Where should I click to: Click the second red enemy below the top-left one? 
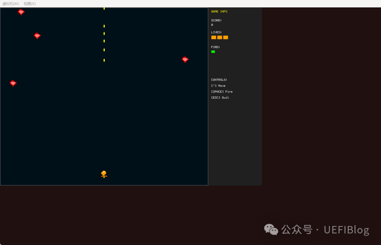pyautogui.click(x=37, y=36)
